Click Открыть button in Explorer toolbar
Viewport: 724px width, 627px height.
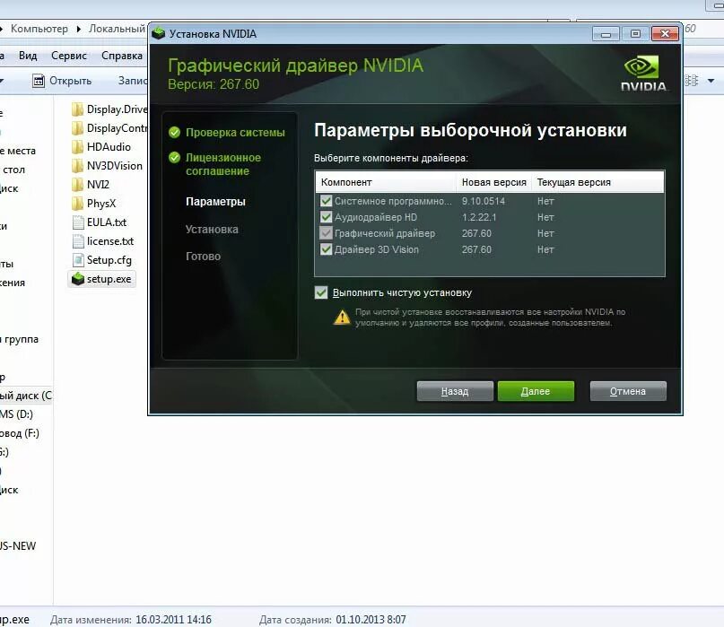pos(62,81)
